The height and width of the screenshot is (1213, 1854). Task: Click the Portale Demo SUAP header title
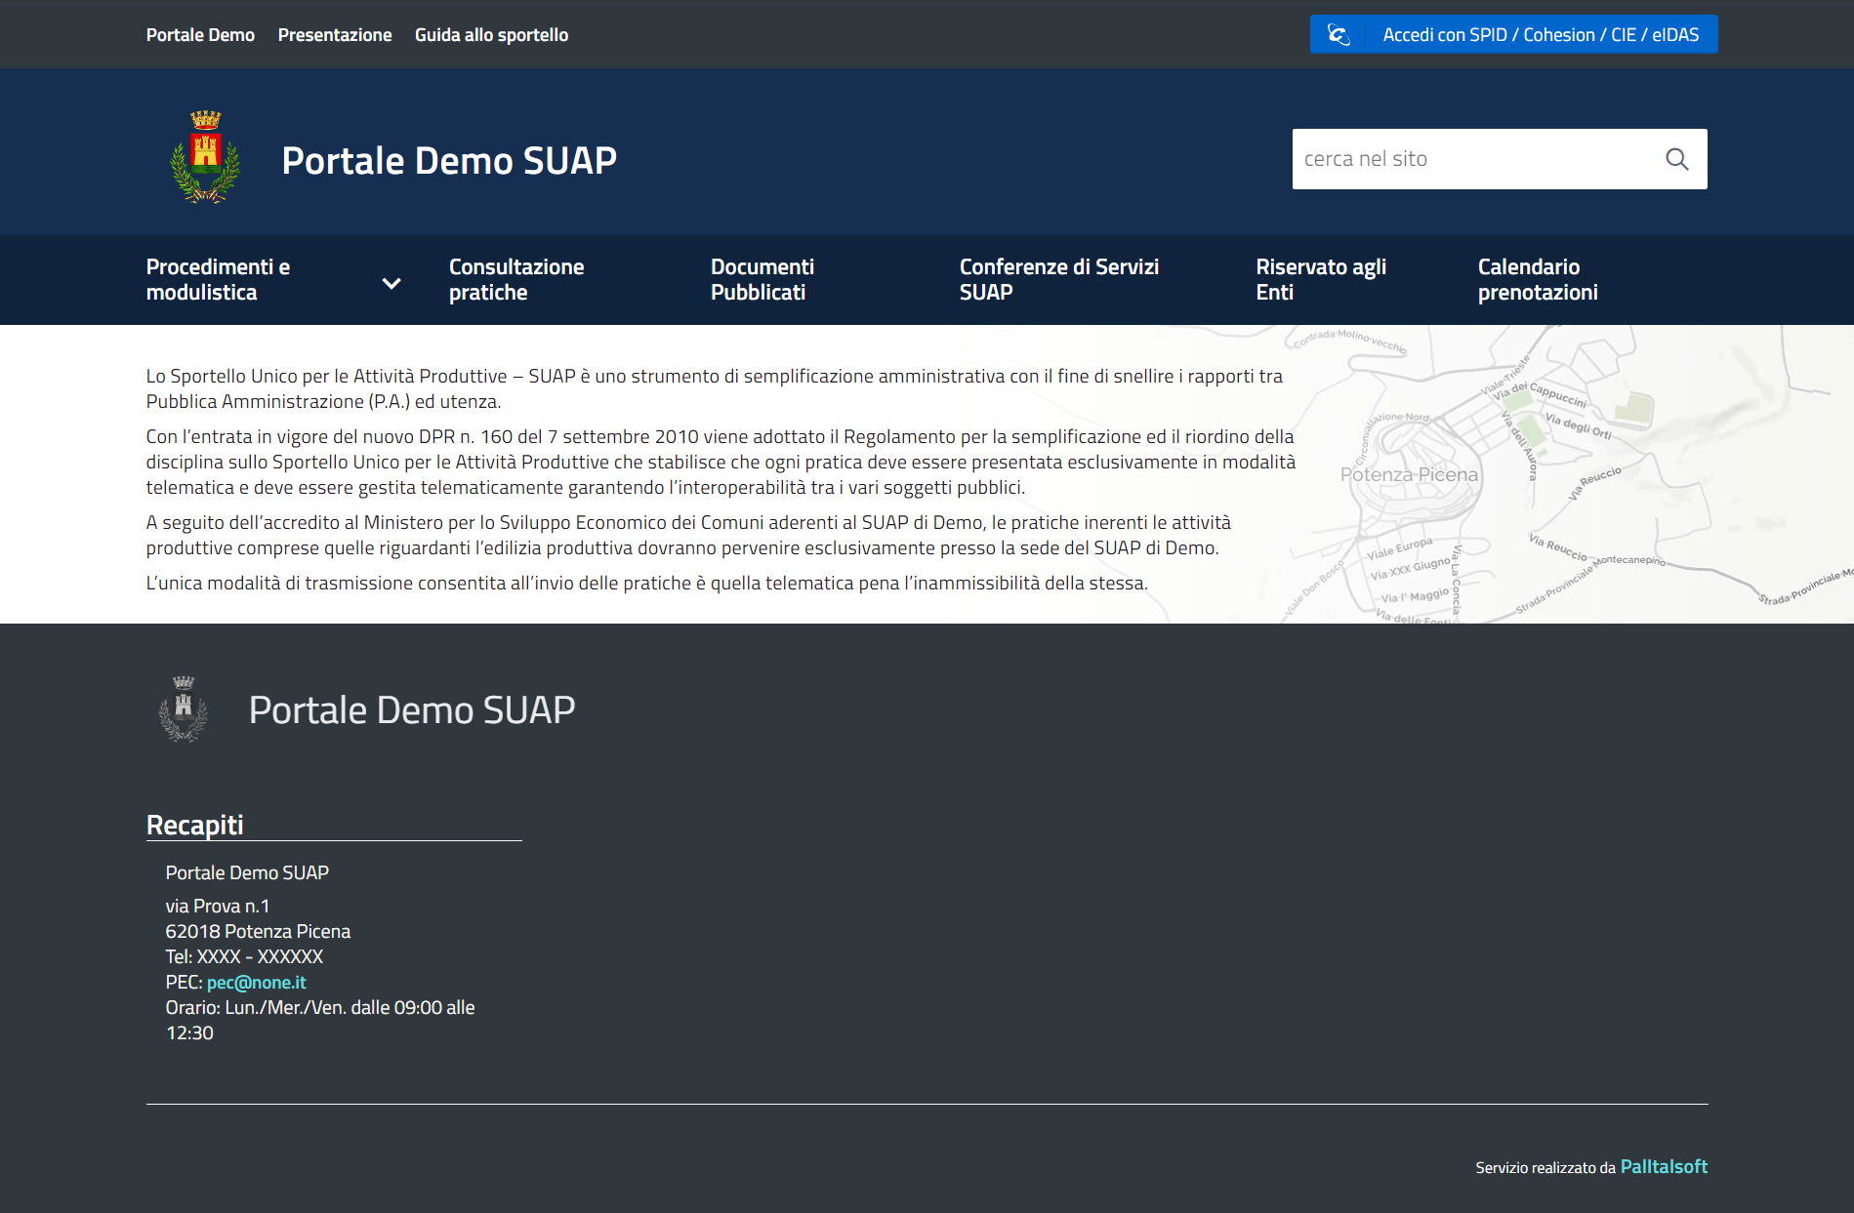[x=449, y=161]
